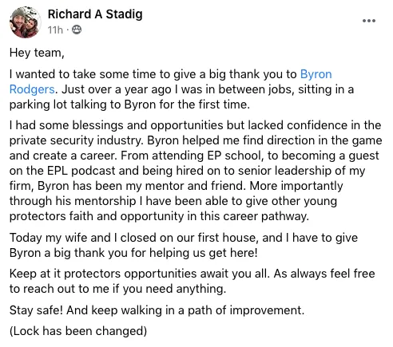The image size is (393, 347).
Task: Click the 'protectors faith and opportunity' line
Action: (159, 216)
